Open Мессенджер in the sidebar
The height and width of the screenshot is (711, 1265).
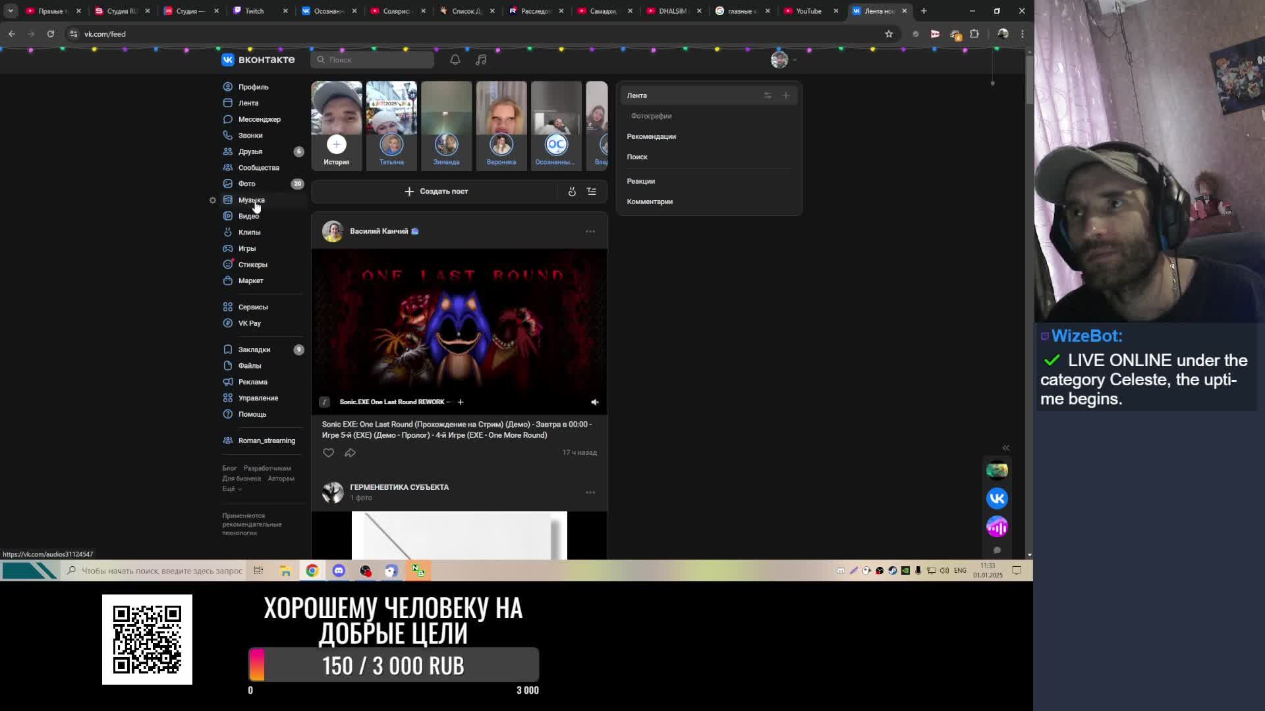pyautogui.click(x=259, y=119)
